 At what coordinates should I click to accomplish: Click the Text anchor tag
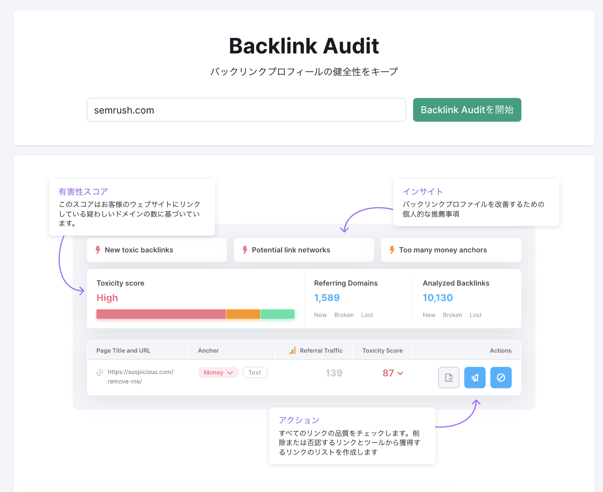pos(255,373)
